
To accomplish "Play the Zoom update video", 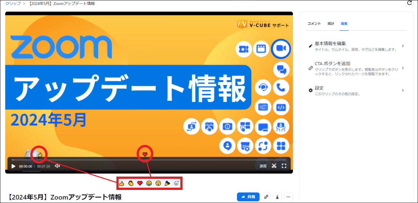I will [x=13, y=166].
